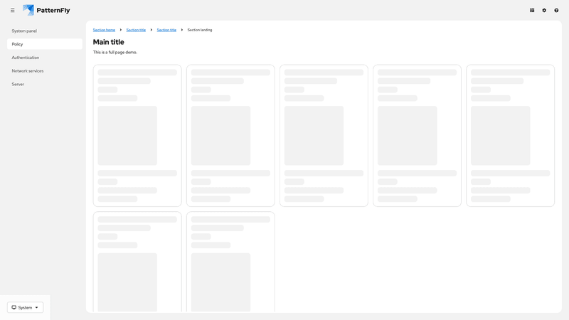The width and height of the screenshot is (569, 320).
Task: Click the second Section title breadcrumb link
Action: (166, 30)
